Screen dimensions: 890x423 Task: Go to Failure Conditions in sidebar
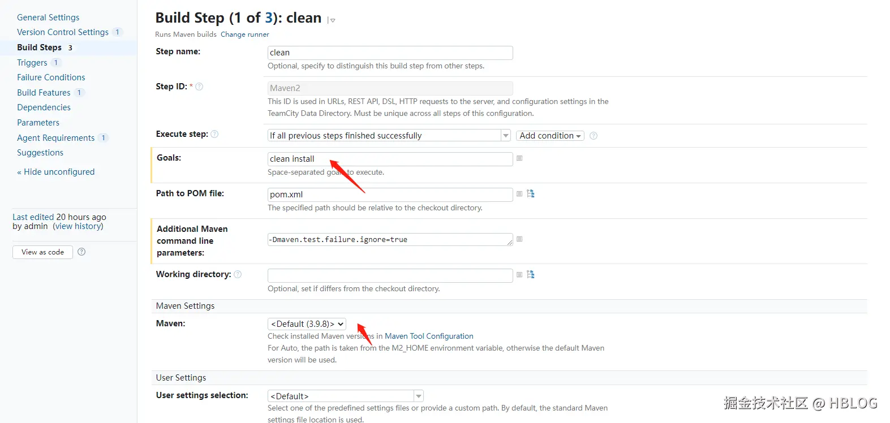click(51, 77)
